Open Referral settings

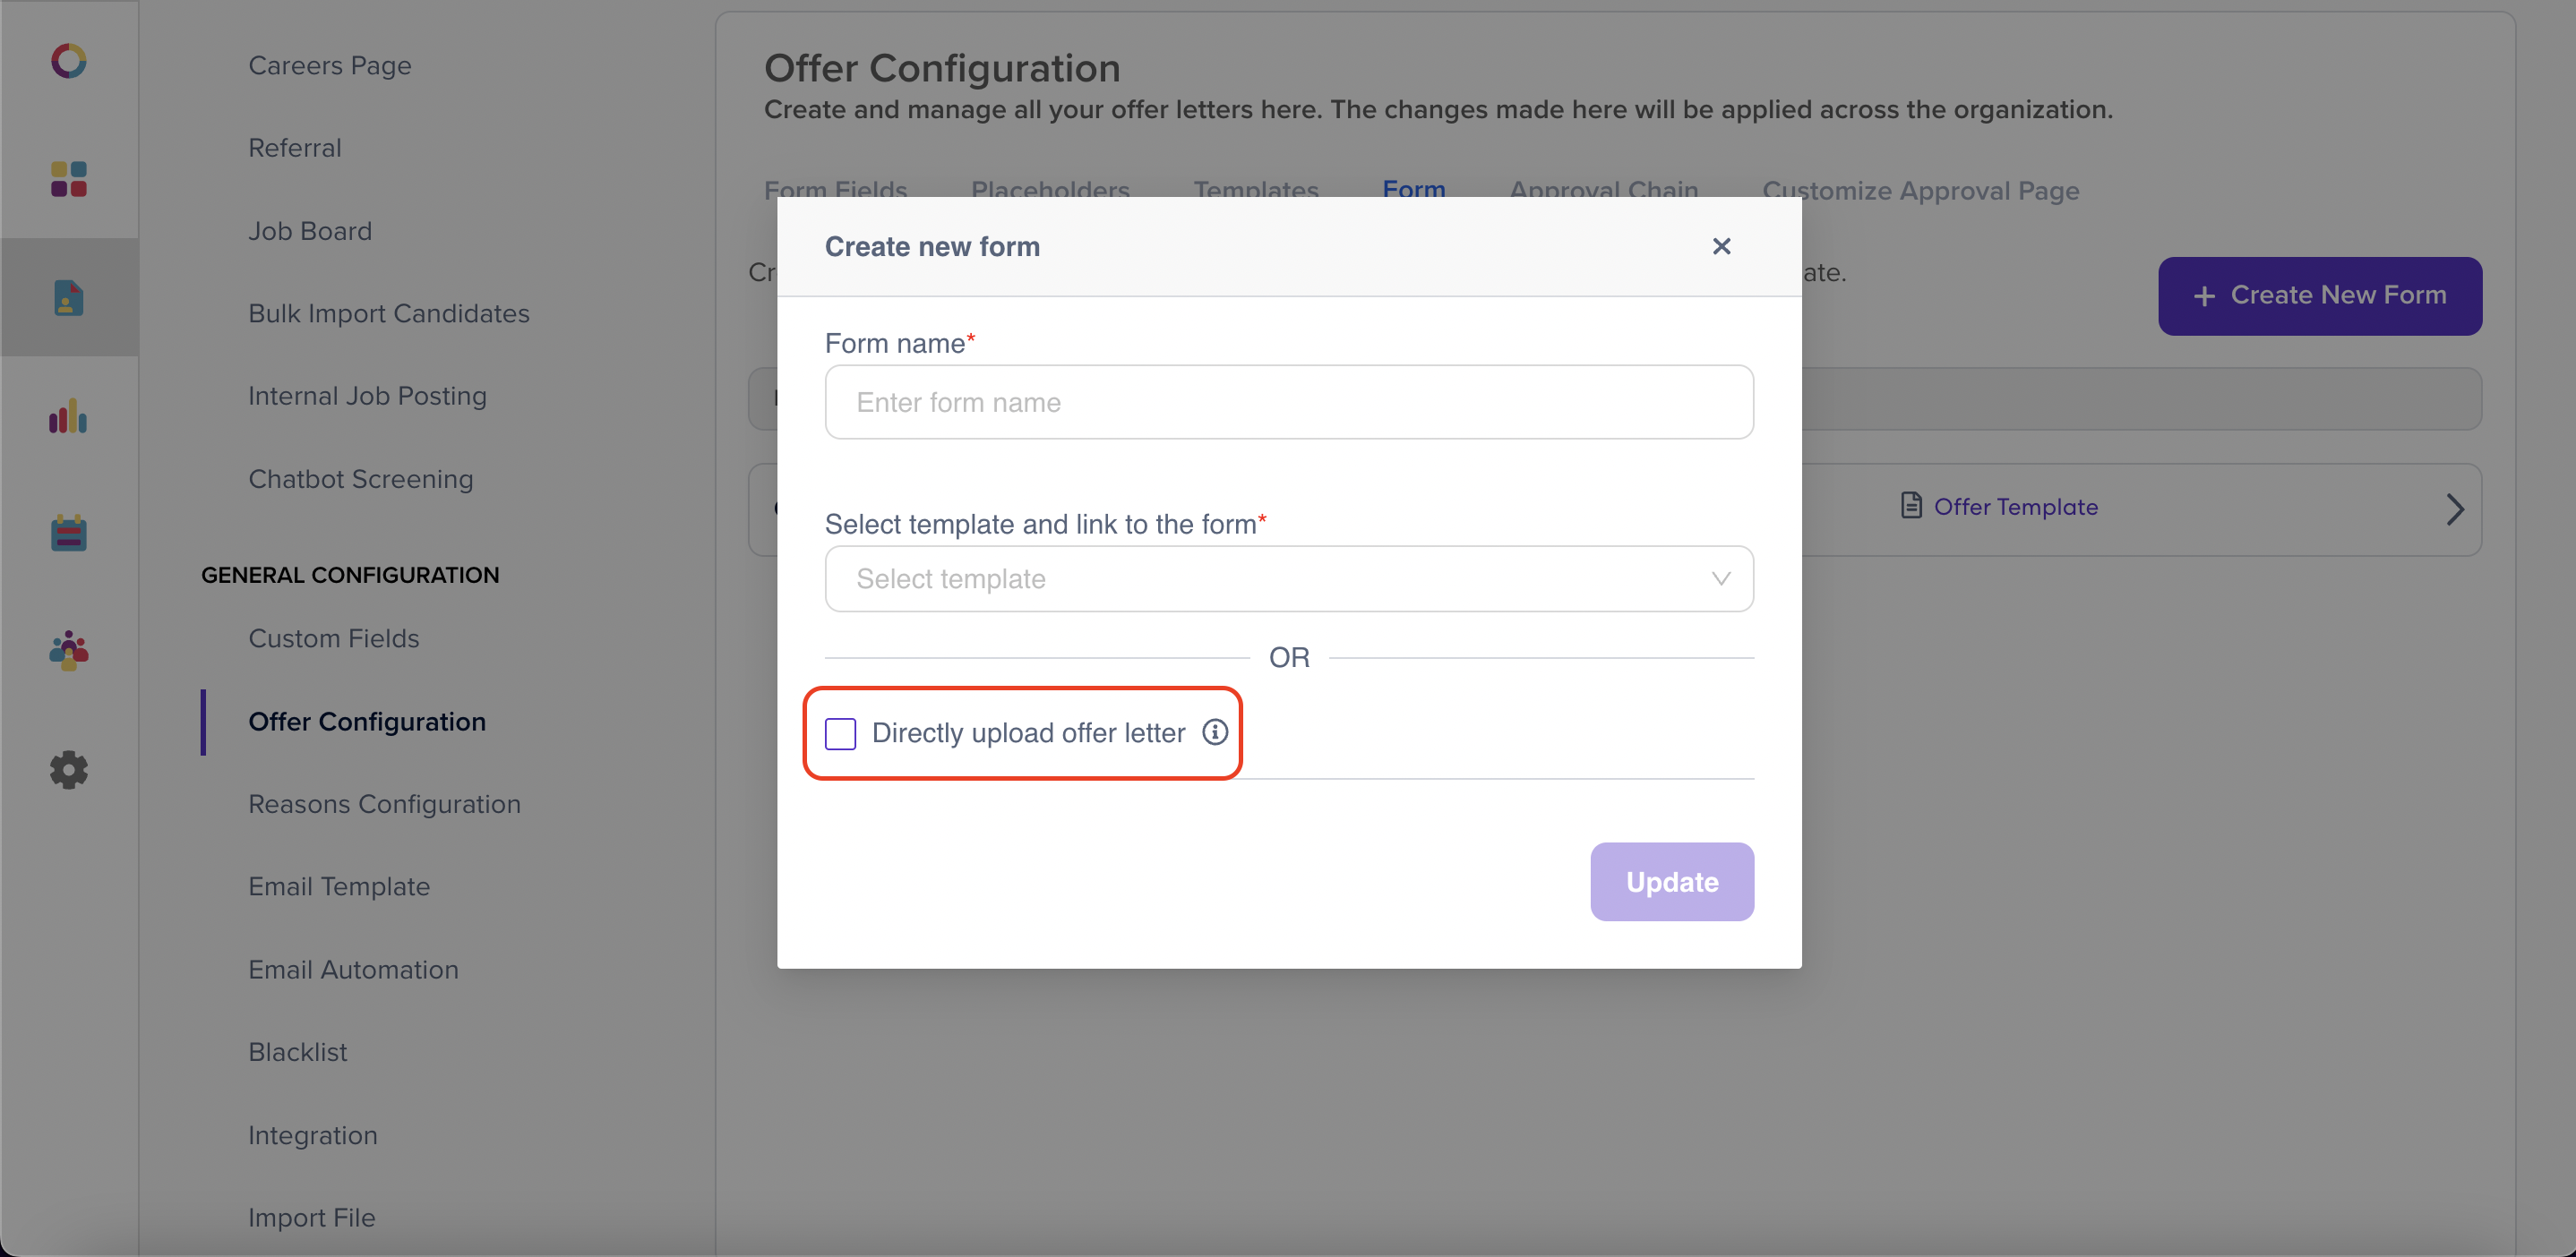coord(295,148)
